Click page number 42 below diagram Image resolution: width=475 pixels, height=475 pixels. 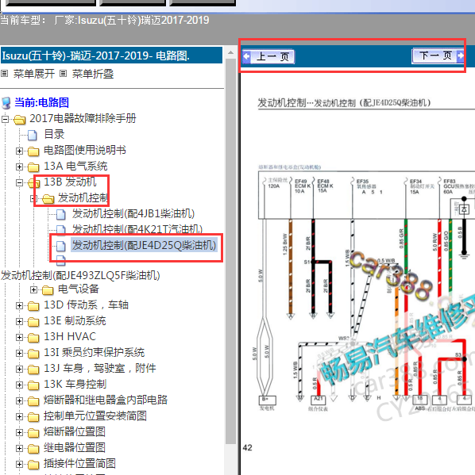tap(247, 447)
